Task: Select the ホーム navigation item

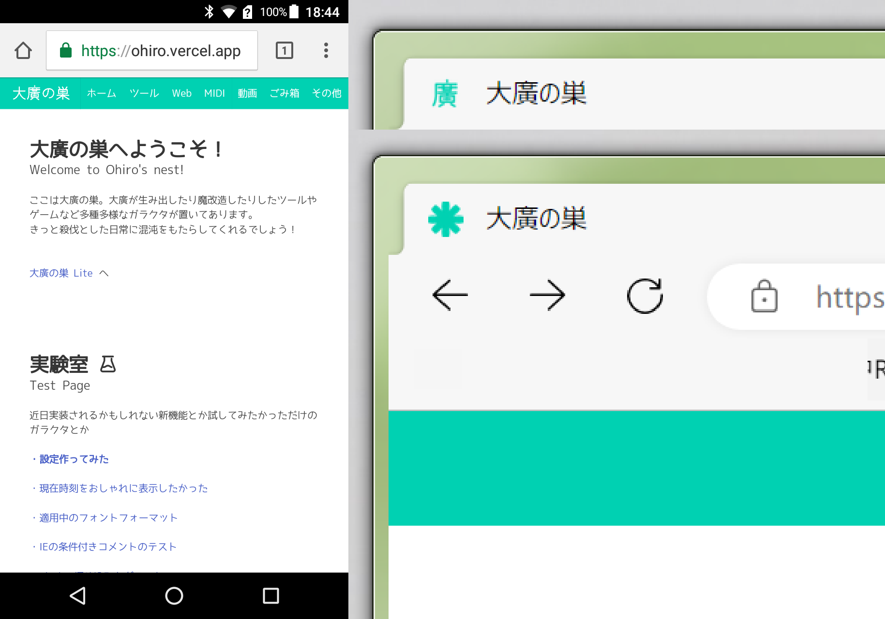Action: [102, 93]
